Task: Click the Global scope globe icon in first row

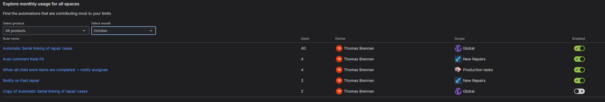Action: click(x=458, y=48)
